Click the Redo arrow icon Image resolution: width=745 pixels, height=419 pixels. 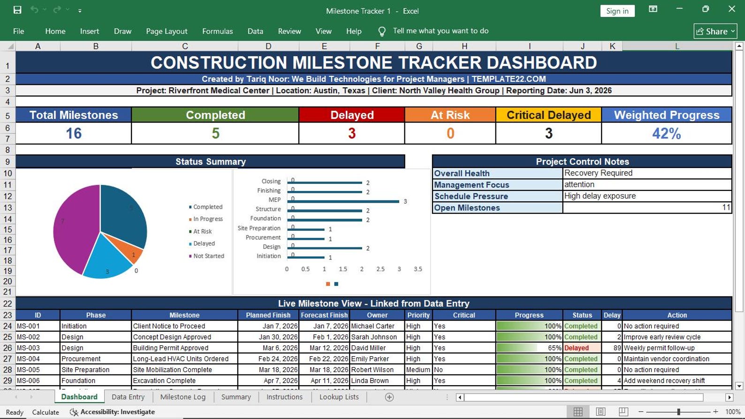click(57, 10)
